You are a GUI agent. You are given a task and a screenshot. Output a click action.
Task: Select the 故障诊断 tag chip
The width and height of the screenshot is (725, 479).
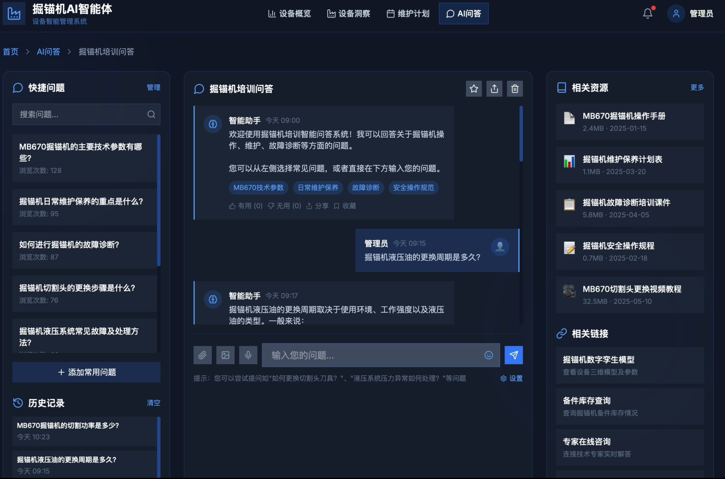click(366, 188)
